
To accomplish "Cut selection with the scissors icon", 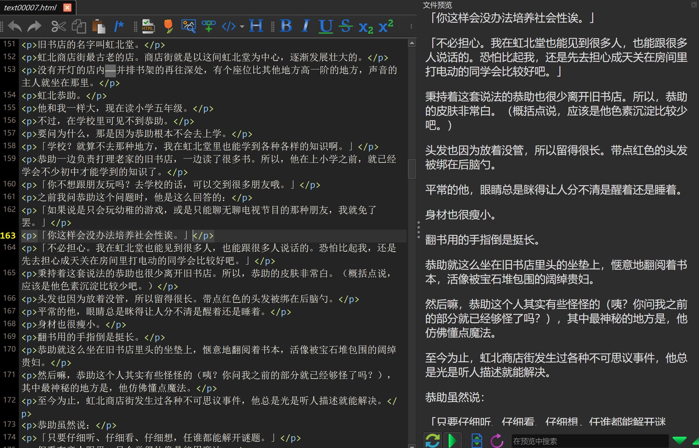I will (x=59, y=26).
